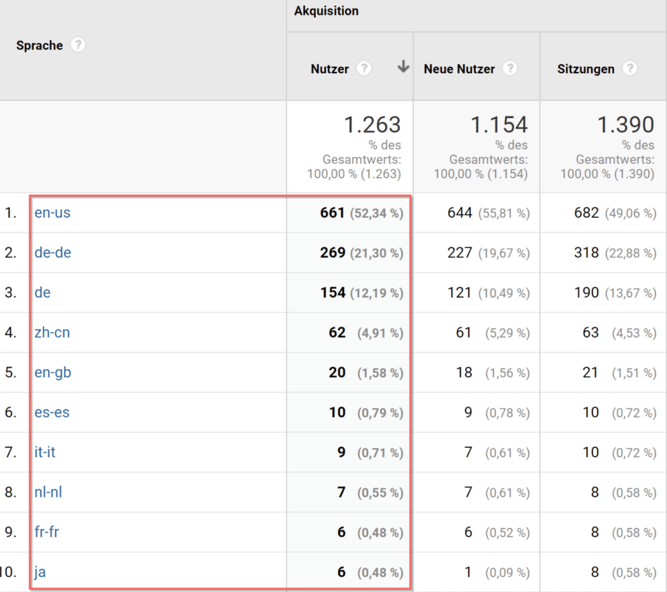
Task: Click the 20 users value for en-gb
Action: pos(337,373)
